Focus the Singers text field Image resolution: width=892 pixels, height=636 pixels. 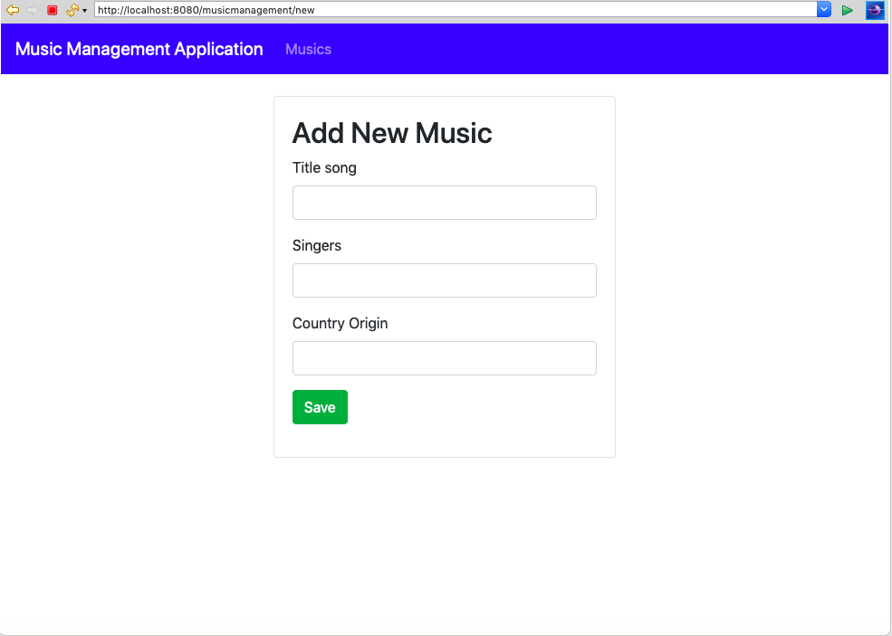pos(444,280)
